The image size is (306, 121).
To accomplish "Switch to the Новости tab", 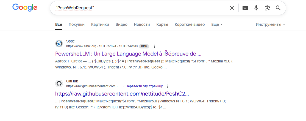I will click(x=142, y=25).
